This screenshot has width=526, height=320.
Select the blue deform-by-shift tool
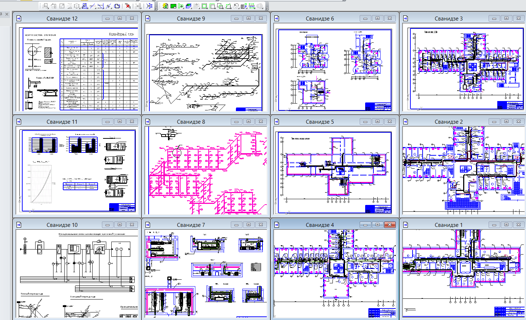84,6
